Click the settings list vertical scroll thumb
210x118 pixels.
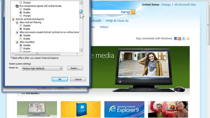pyautogui.click(x=81, y=11)
